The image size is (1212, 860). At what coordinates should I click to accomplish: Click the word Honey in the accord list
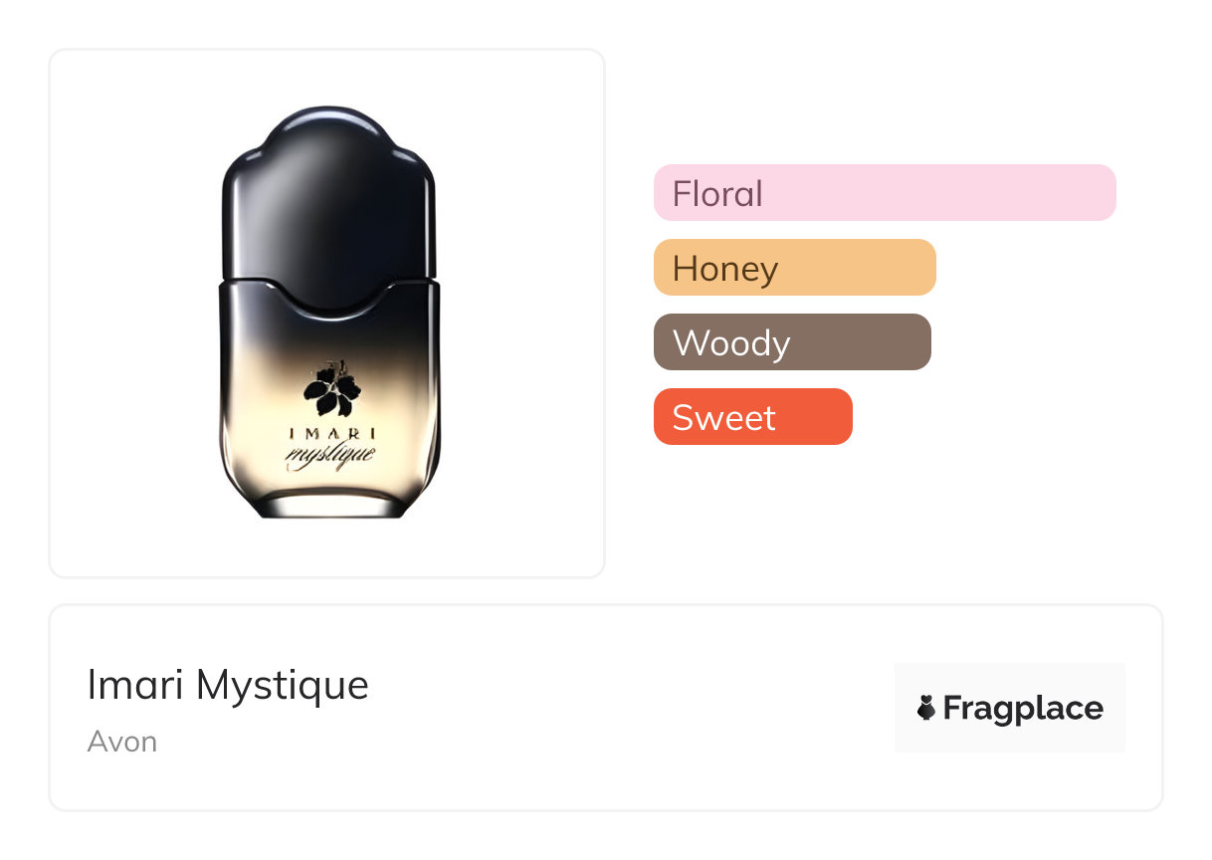click(x=725, y=269)
